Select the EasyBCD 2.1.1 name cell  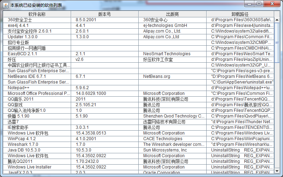click(37, 54)
